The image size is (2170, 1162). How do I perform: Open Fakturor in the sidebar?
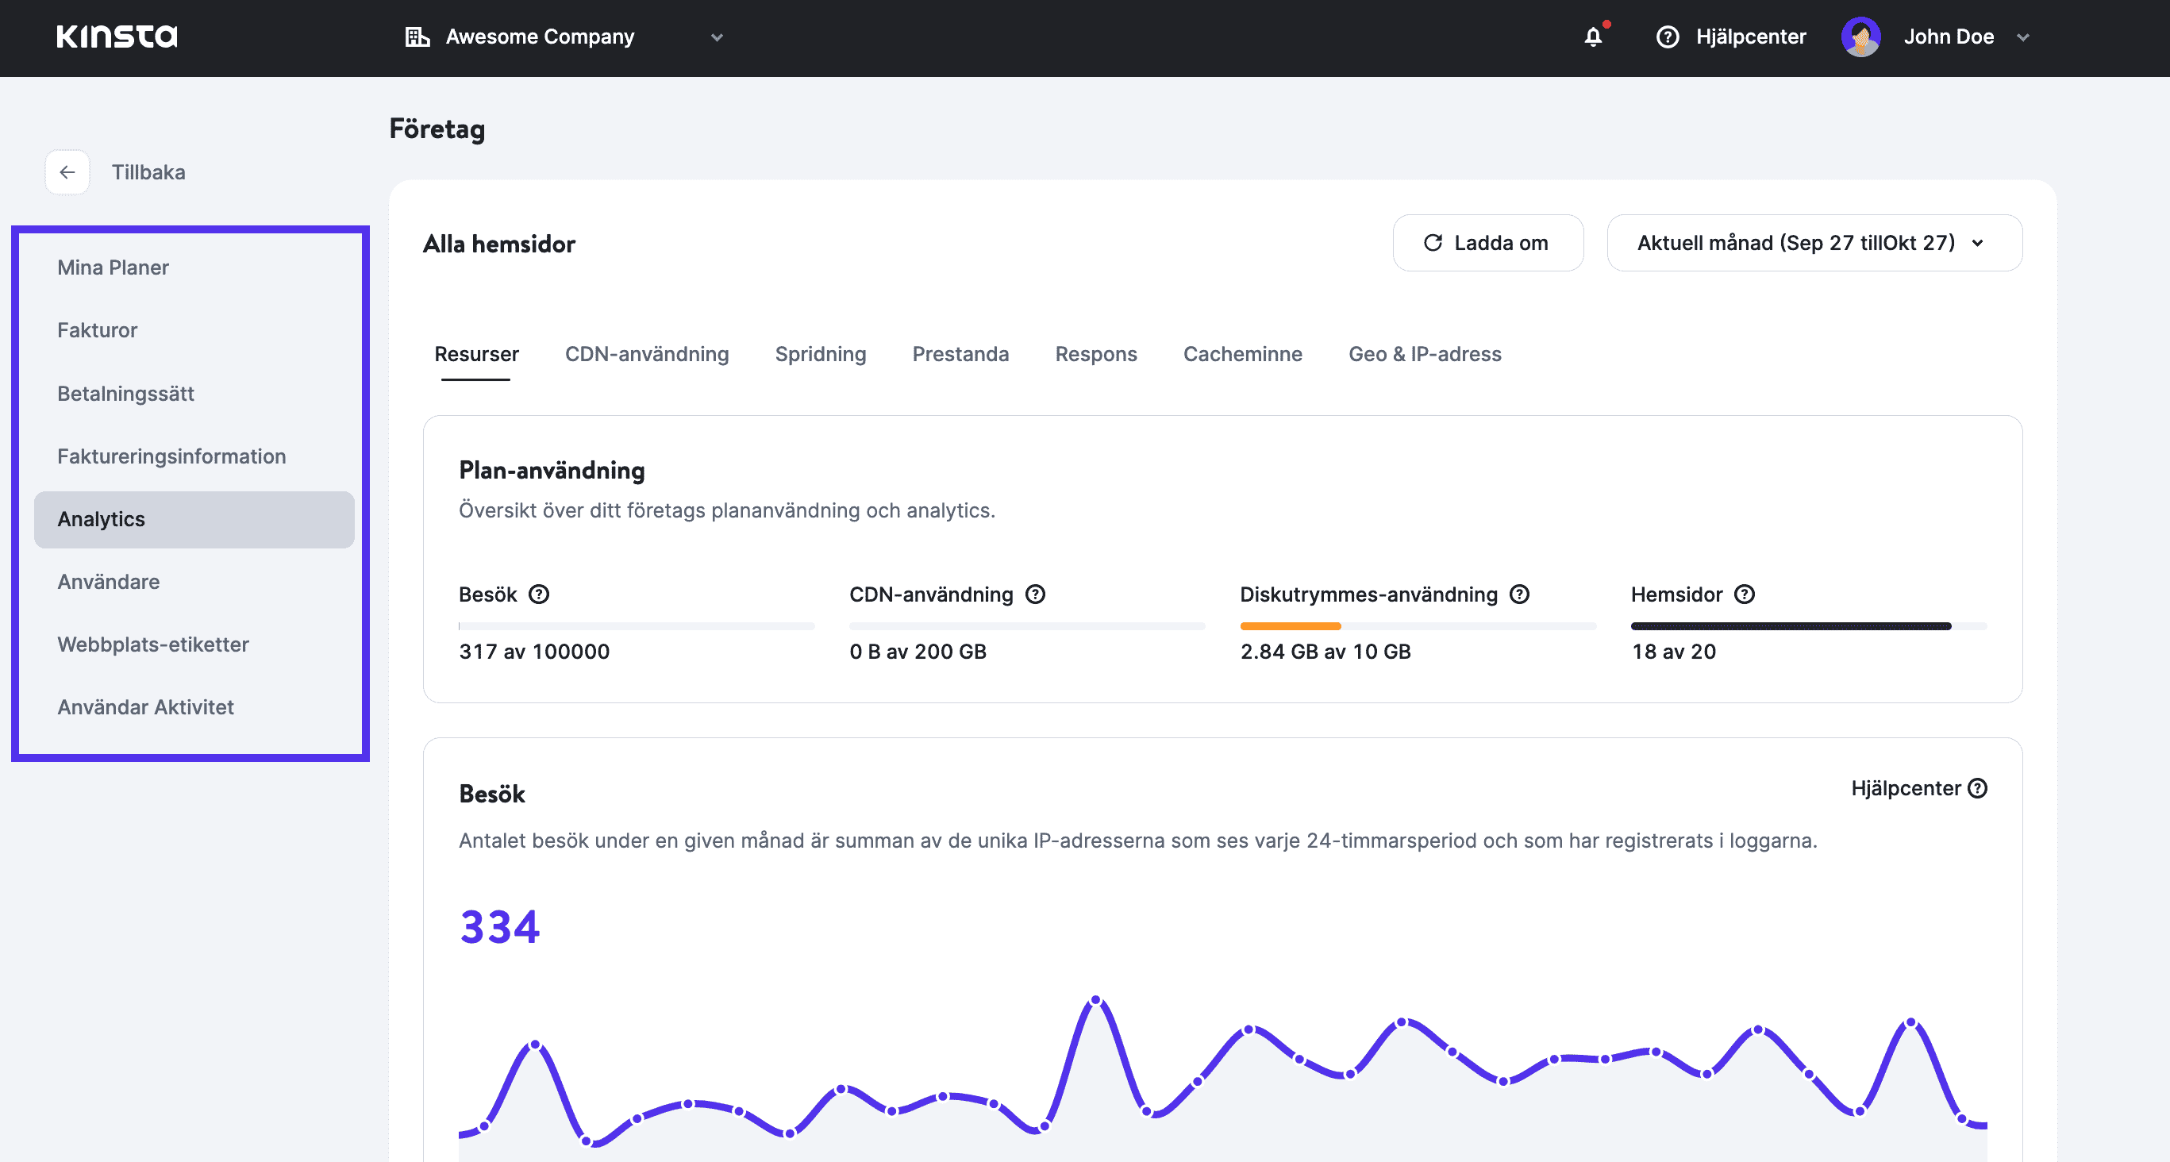click(x=97, y=330)
